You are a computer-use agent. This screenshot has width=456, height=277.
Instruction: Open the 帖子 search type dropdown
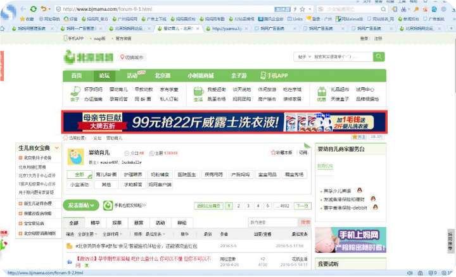[304, 57]
